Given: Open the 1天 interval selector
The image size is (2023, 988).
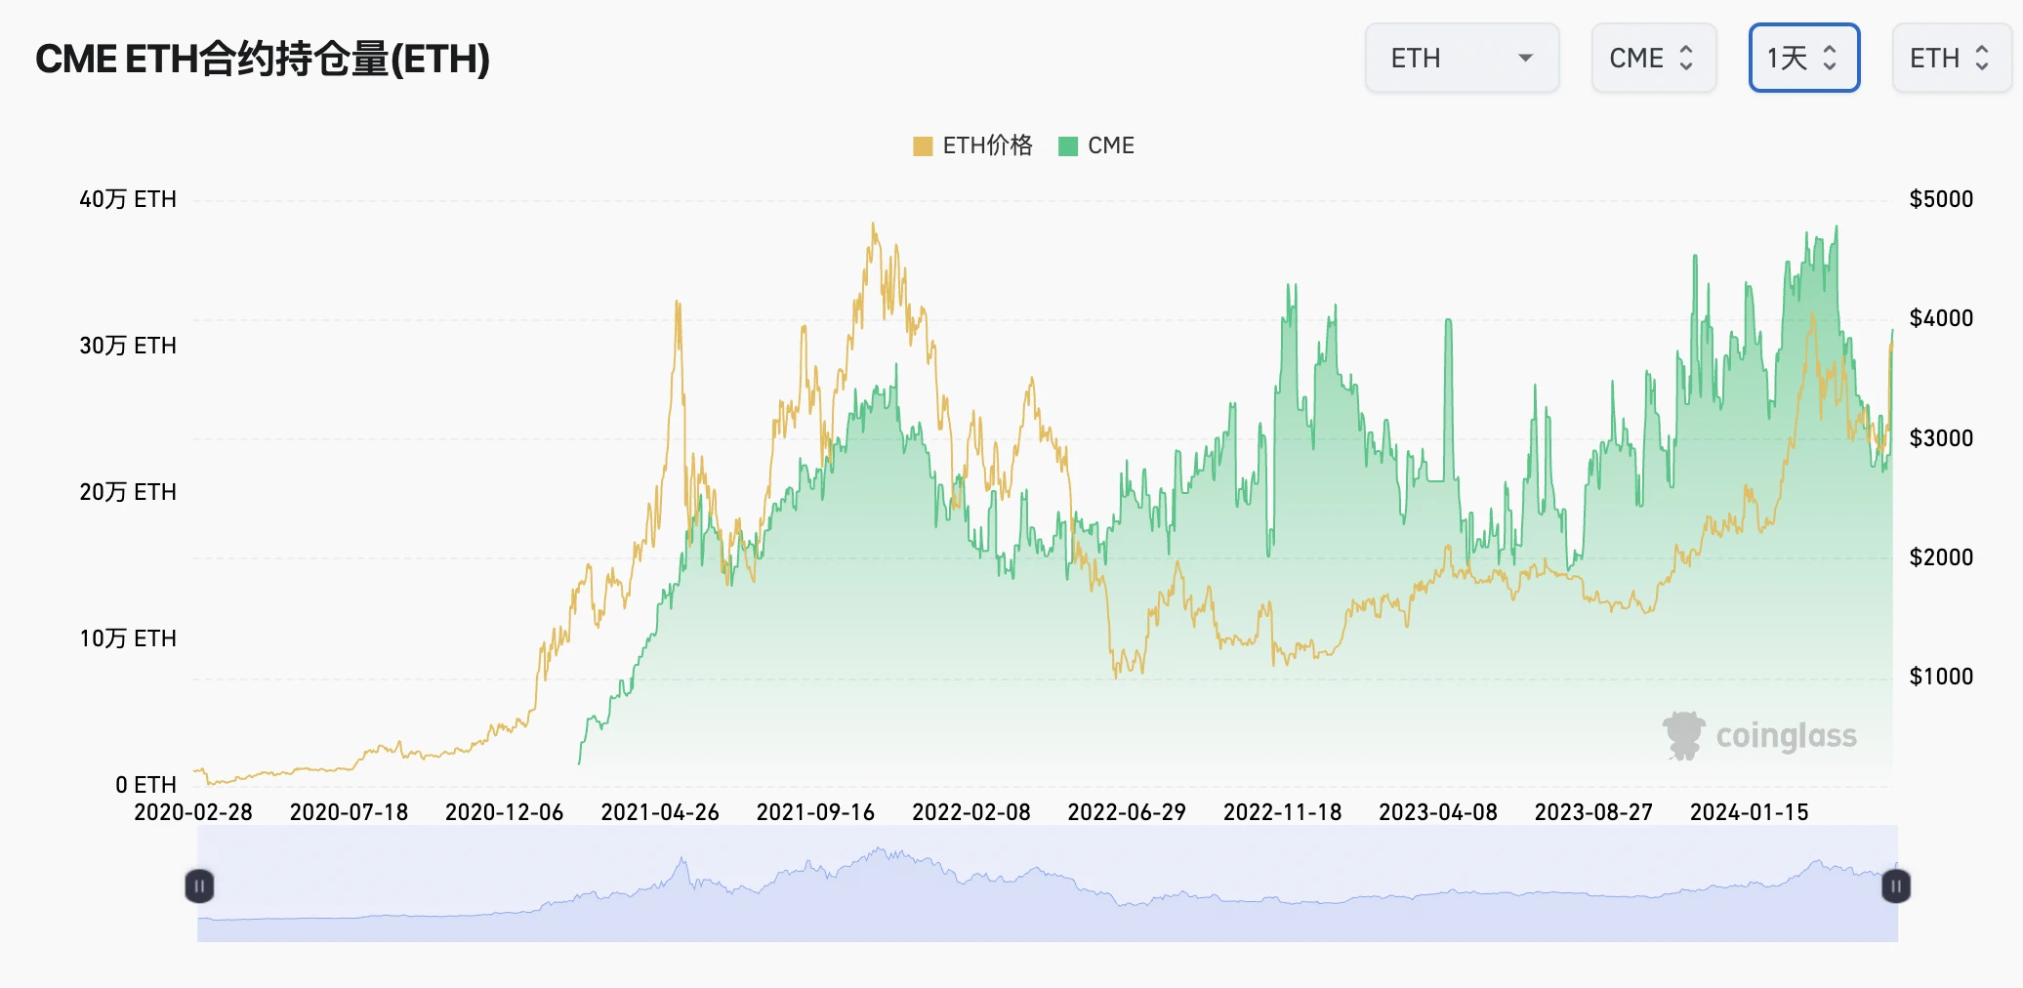Looking at the screenshot, I should [1802, 59].
